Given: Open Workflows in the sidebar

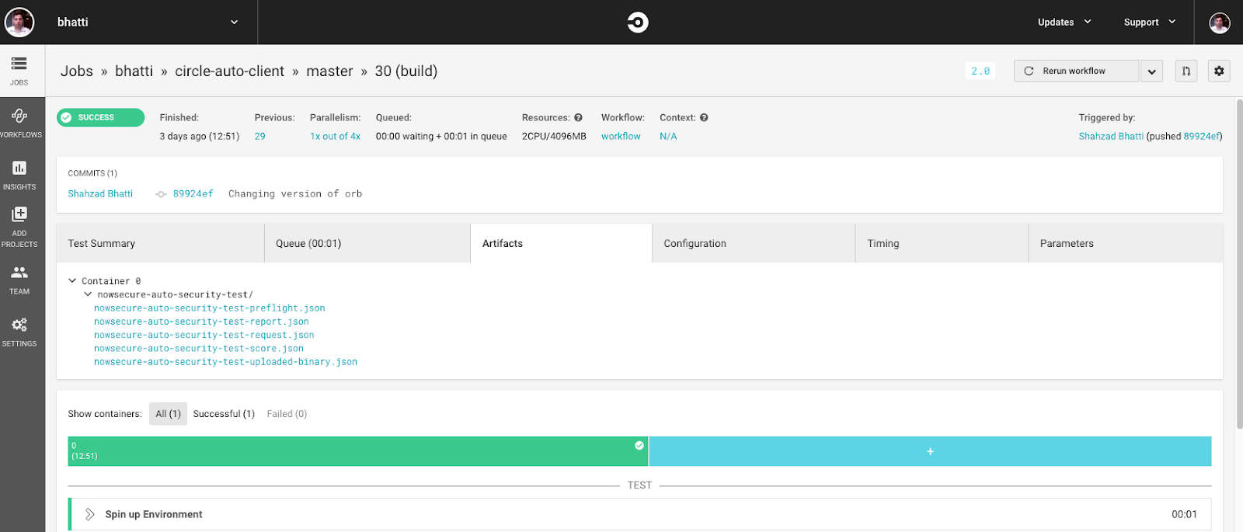Looking at the screenshot, I should 19,117.
